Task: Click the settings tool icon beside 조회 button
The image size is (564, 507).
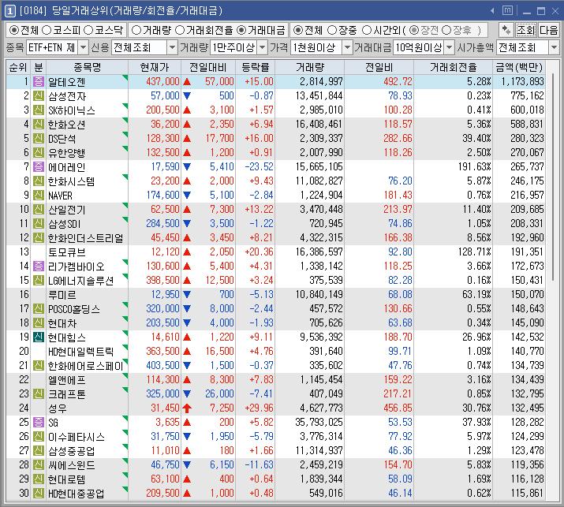Action: coord(506,30)
